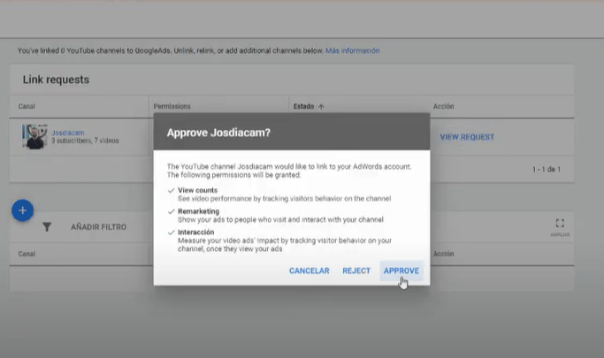Click the Interacción permission checkmark
The height and width of the screenshot is (358, 604).
[172, 232]
